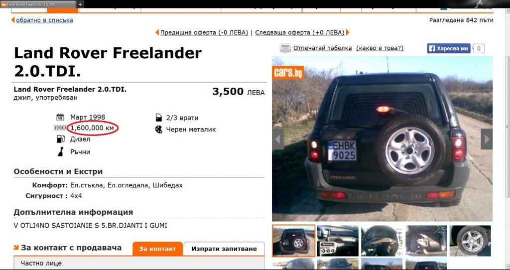The image size is (510, 270).
Task: Open the Изпрати запитване tab
Action: (x=224, y=249)
